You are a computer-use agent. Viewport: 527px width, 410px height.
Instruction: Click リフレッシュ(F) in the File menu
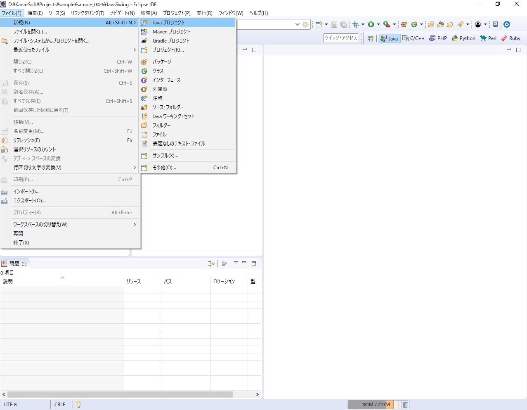(x=70, y=140)
